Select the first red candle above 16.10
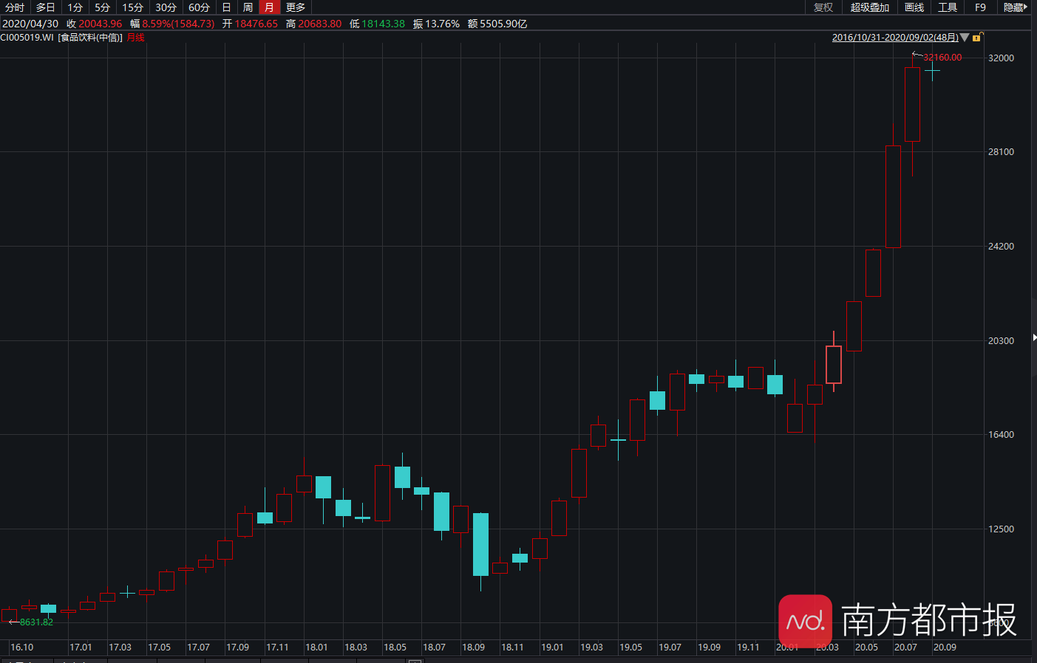 pyautogui.click(x=9, y=615)
